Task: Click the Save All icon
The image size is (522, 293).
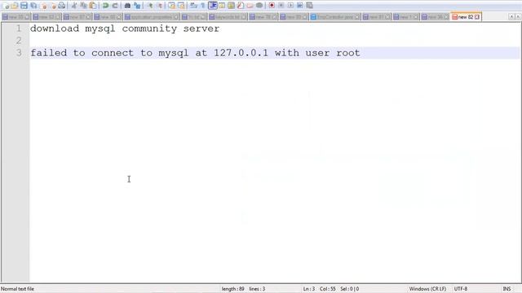Action: [x=33, y=6]
